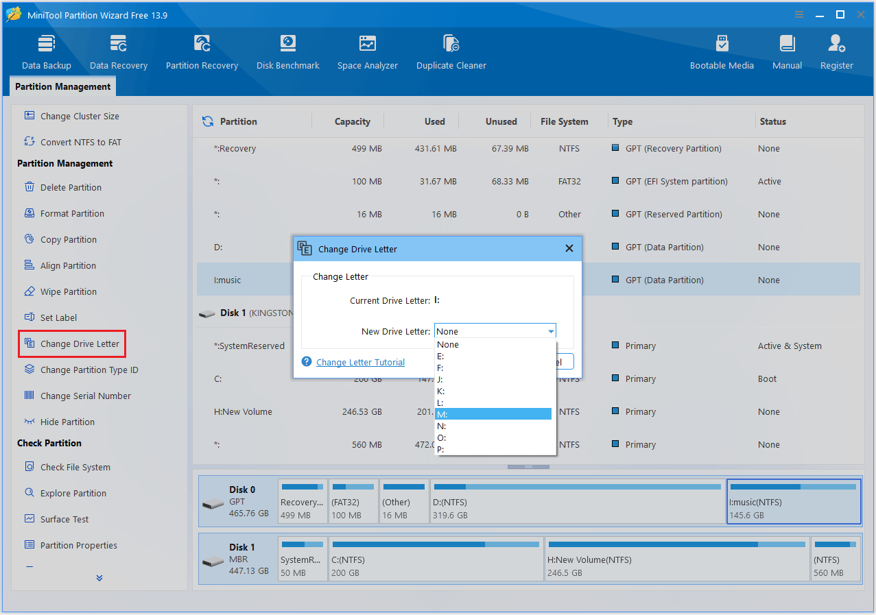
Task: Click I:music(NTFS) block in disk map
Action: pyautogui.click(x=794, y=502)
